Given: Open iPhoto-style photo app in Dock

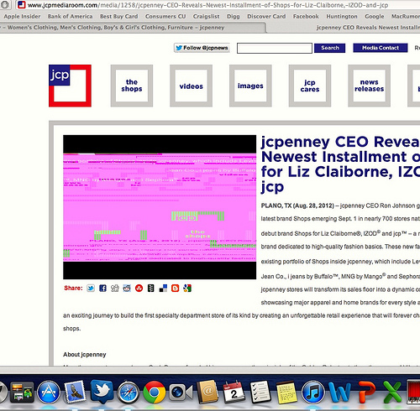Looking at the screenshot, I should point(22,393).
